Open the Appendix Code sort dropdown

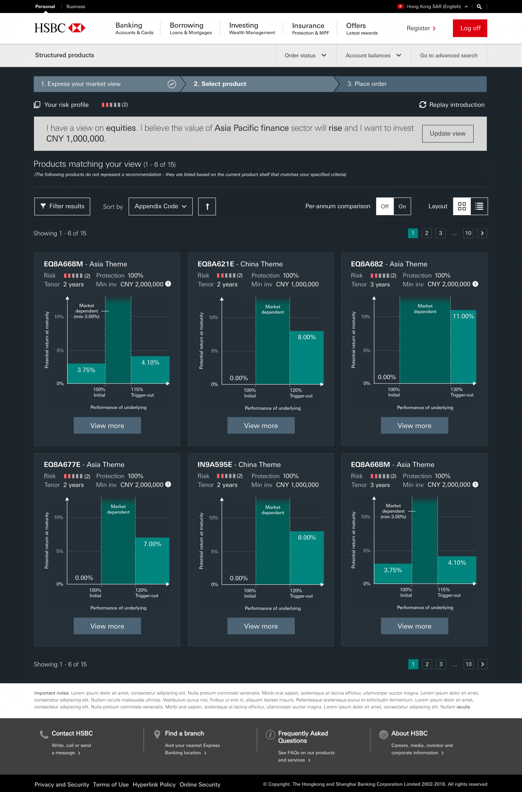click(x=160, y=207)
